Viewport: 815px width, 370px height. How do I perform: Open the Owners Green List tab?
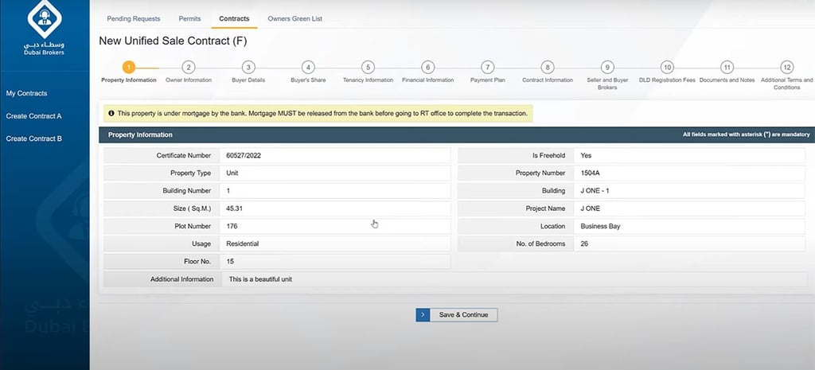tap(294, 19)
